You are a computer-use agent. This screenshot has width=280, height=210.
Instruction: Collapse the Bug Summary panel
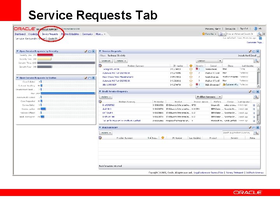pyautogui.click(x=100, y=127)
